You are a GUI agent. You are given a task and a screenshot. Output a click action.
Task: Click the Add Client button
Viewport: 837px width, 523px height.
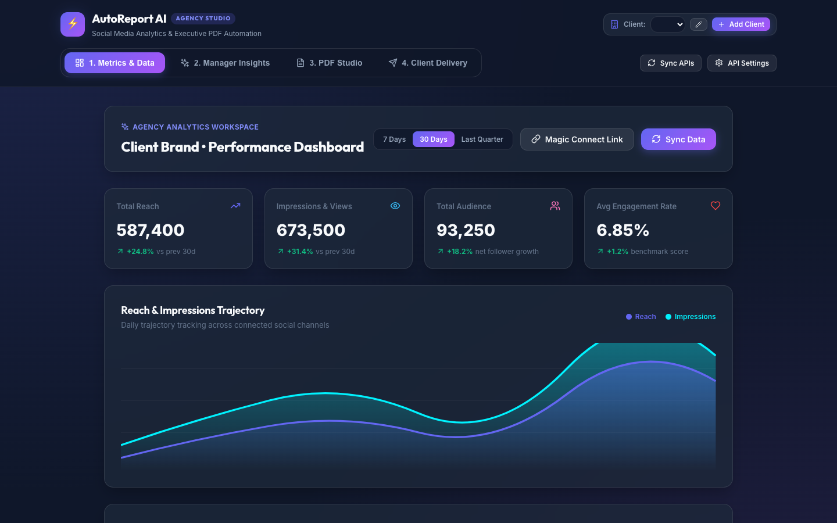[x=741, y=24]
